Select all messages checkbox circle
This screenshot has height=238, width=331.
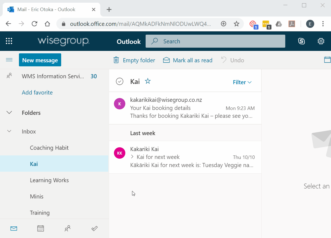[120, 81]
